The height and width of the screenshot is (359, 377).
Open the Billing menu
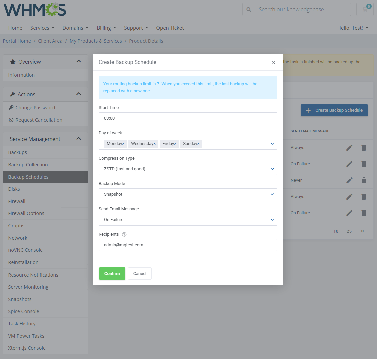(x=106, y=28)
